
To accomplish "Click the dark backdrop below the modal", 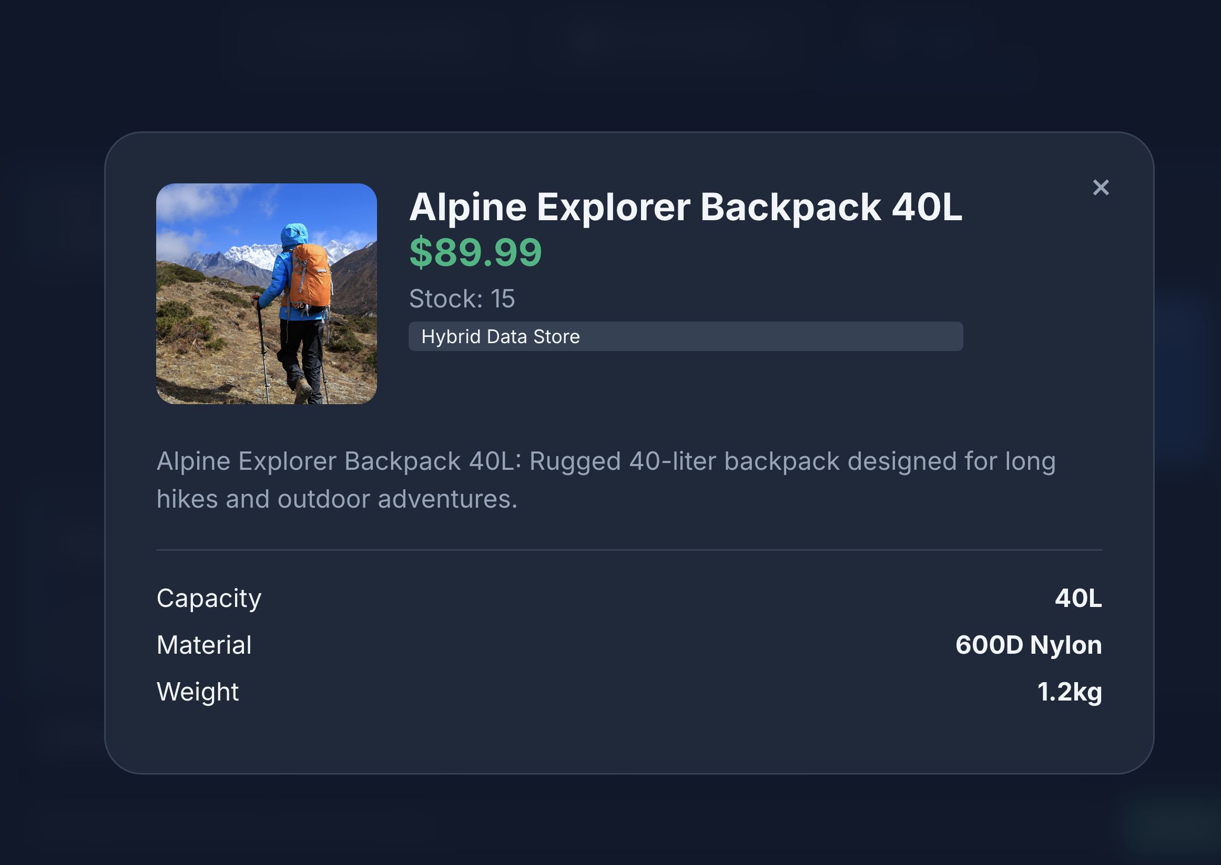I will (x=610, y=820).
